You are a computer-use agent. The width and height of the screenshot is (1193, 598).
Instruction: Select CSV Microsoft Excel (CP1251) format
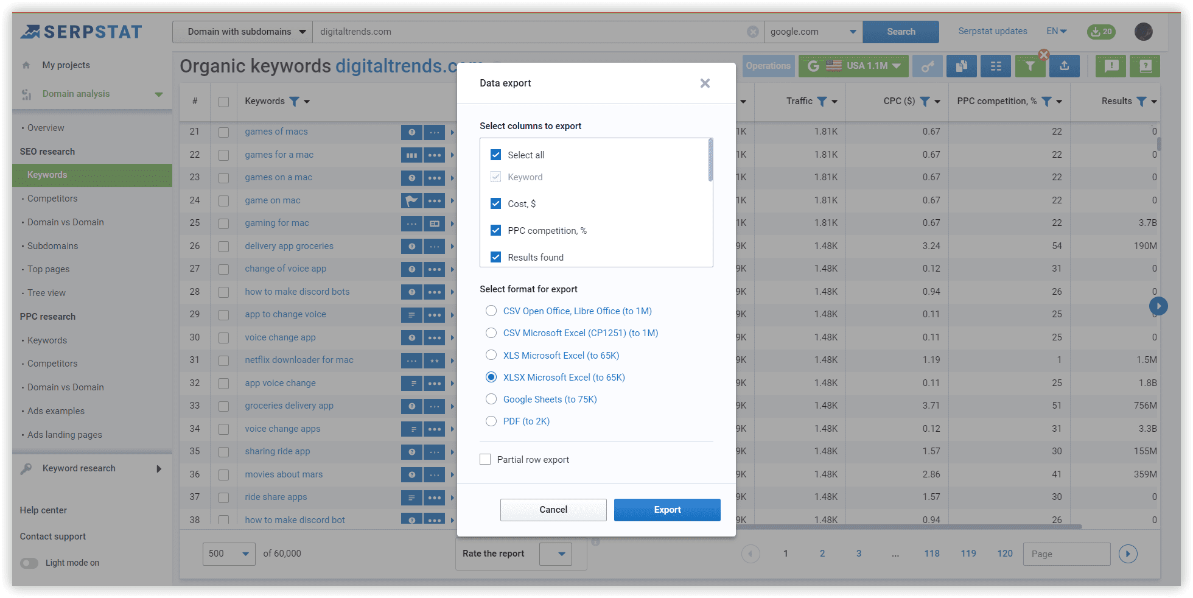[x=491, y=332]
